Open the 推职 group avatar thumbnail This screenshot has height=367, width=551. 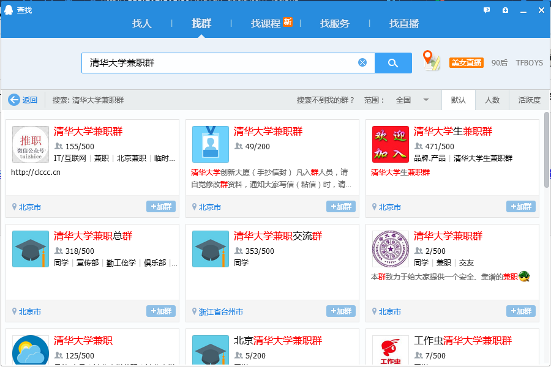pyautogui.click(x=31, y=144)
